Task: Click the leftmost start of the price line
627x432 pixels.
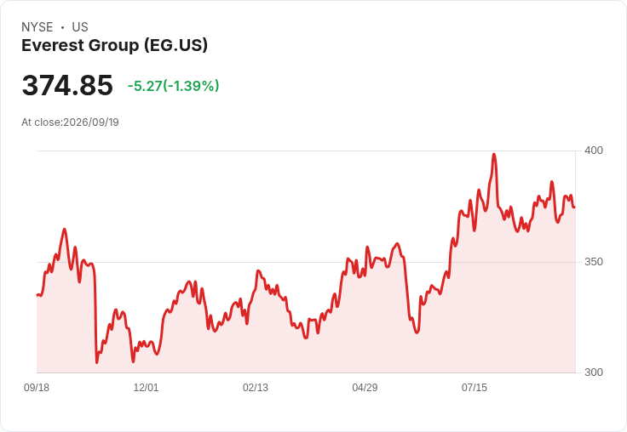Action: pos(37,295)
